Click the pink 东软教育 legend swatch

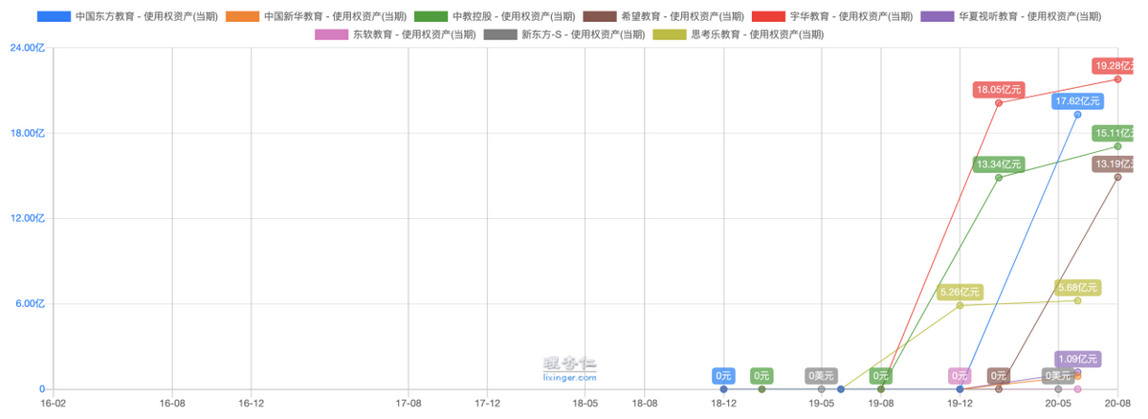(332, 34)
